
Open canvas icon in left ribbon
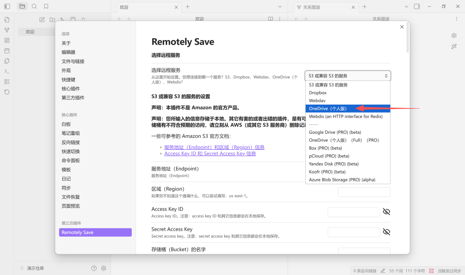pos(7,40)
